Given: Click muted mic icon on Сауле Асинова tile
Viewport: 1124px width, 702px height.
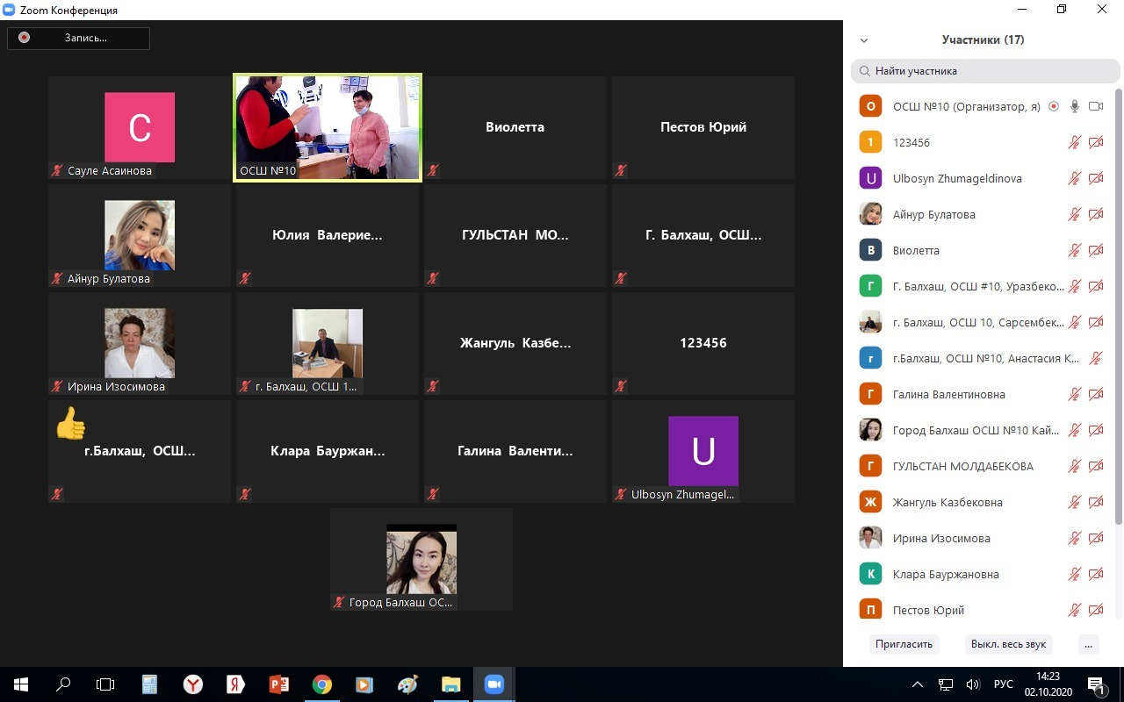Looking at the screenshot, I should [x=57, y=171].
